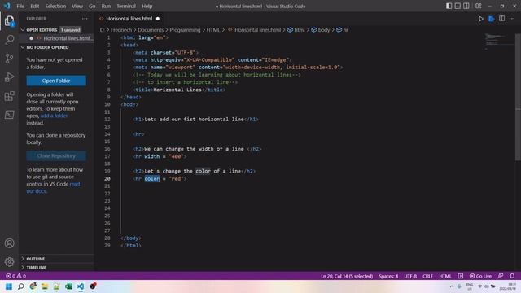Open File Explorer from taskbar
This screenshot has height=293, width=521.
[45, 286]
